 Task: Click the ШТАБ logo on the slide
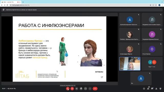[22, 74]
